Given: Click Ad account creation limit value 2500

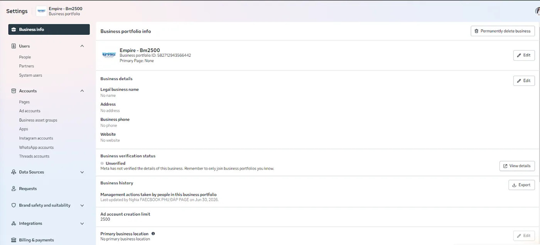Looking at the screenshot, I should 105,219.
